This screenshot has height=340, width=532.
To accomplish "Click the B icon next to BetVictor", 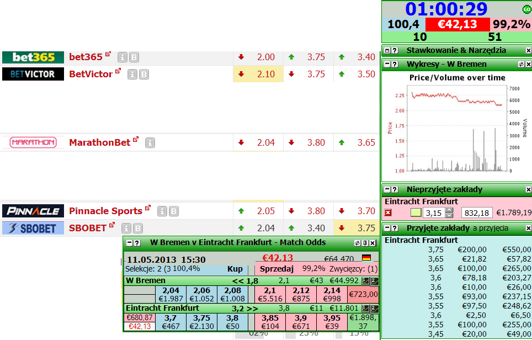I will coord(144,75).
